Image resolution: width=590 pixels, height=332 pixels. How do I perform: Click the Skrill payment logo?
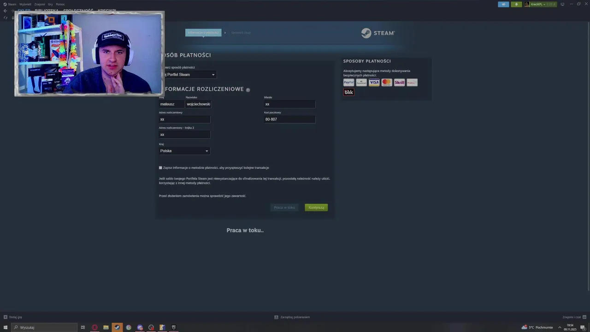[399, 83]
